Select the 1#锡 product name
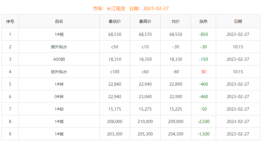 [x=59, y=122]
